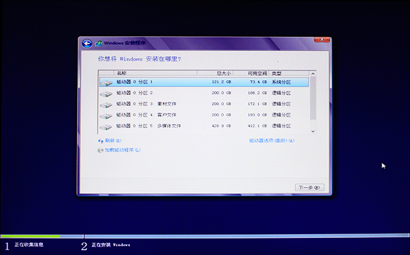
Task: Click the green setup progress bar
Action: click(30, 236)
